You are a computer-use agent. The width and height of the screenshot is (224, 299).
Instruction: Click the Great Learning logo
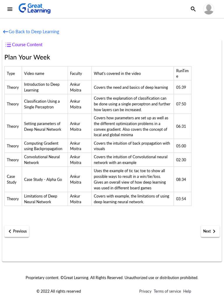click(34, 8)
